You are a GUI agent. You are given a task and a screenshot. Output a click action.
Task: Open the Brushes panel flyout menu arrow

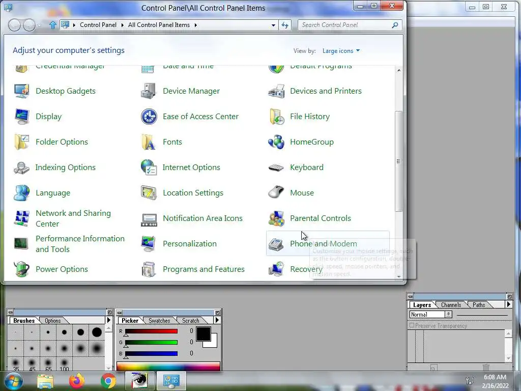(108, 320)
